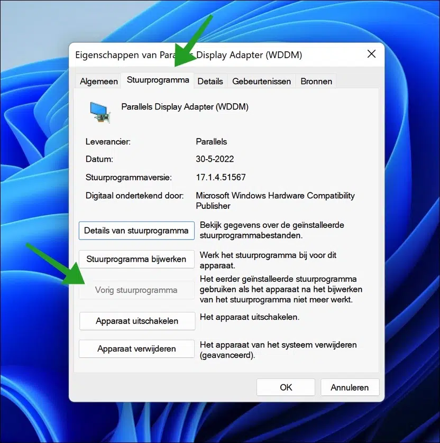Click the Stuurprogrammaversie label
This screenshot has height=443, width=440.
click(x=129, y=178)
